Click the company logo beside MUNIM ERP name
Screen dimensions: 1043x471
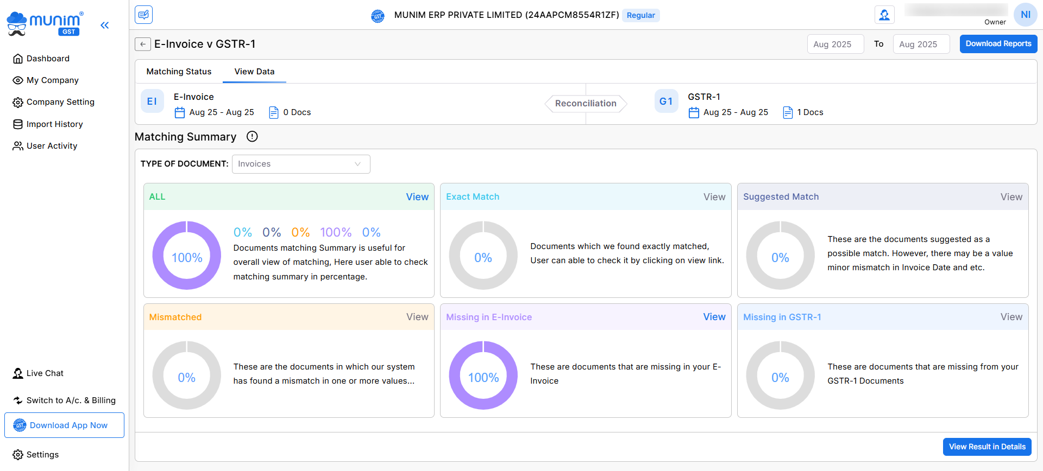pyautogui.click(x=378, y=16)
